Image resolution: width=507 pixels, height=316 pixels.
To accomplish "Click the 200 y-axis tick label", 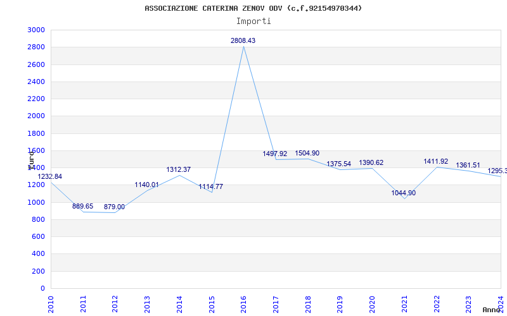I will 38,272.
